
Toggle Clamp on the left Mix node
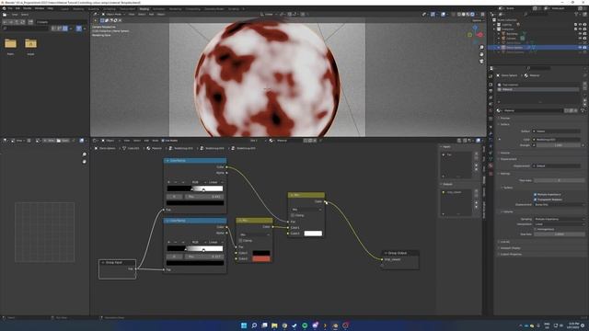(x=241, y=241)
